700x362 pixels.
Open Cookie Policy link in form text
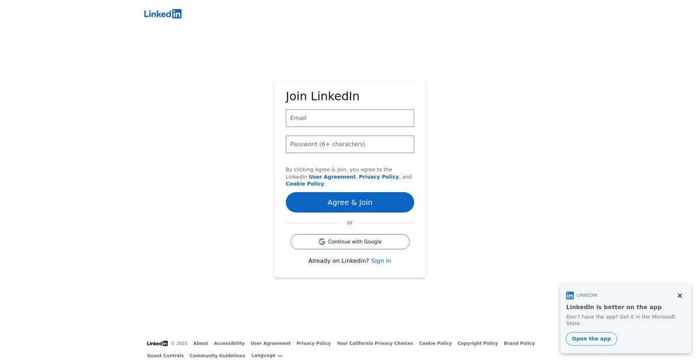(304, 184)
